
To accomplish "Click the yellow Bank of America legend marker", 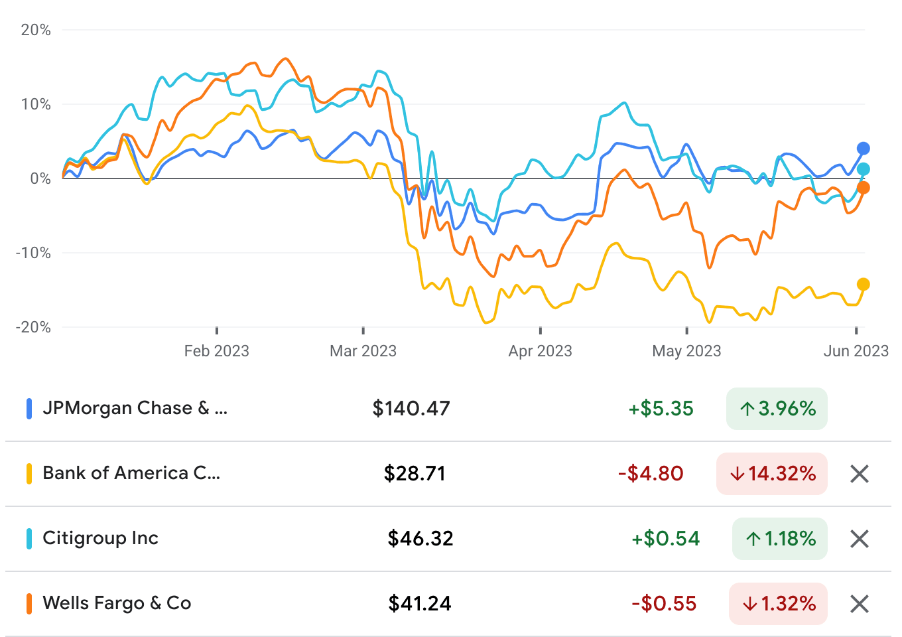I will click(28, 473).
